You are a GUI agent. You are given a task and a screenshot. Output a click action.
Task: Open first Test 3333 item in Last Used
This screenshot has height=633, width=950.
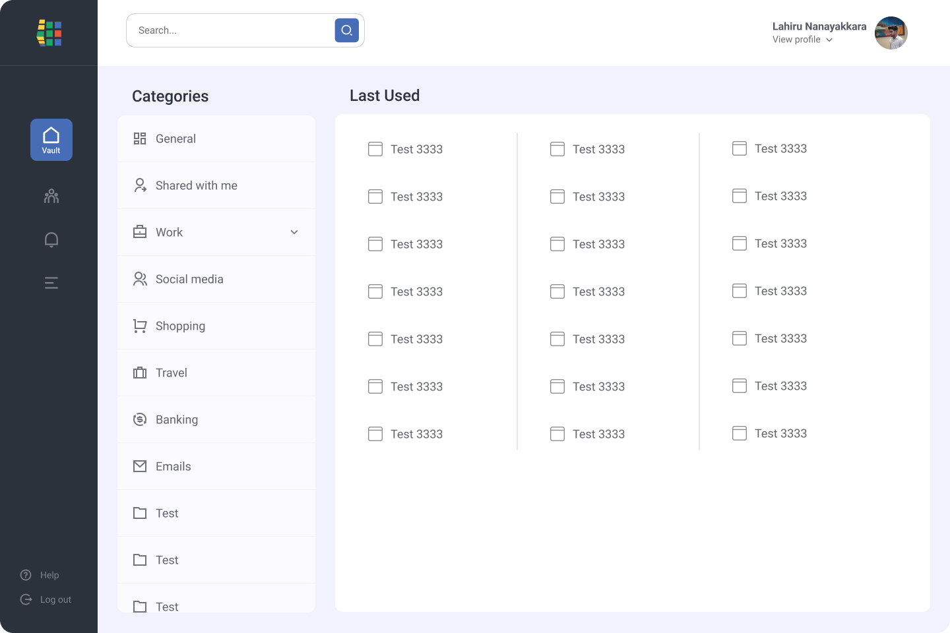pyautogui.click(x=416, y=149)
